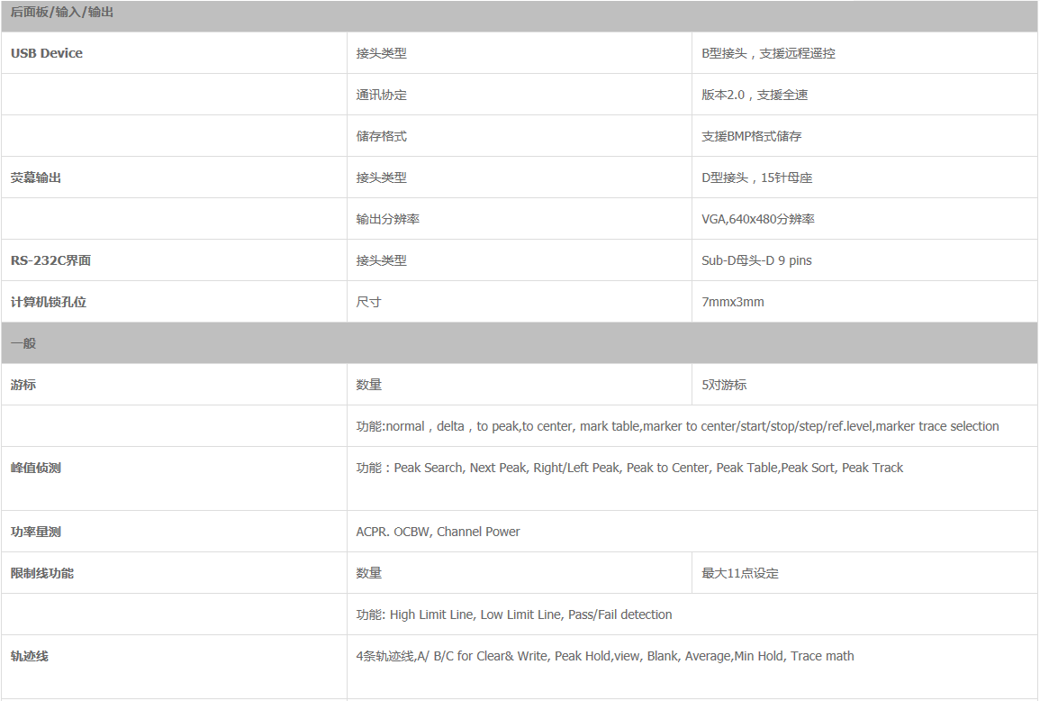The width and height of the screenshot is (1040, 701).
Task: Click the 计算机锁孔位 row label
Action: pos(49,302)
